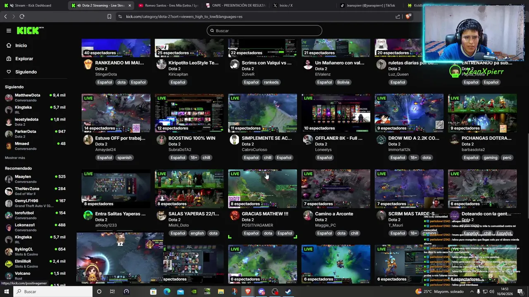529x297 pixels.
Task: Click CabroCurioso channel avatar
Action: click(x=234, y=139)
